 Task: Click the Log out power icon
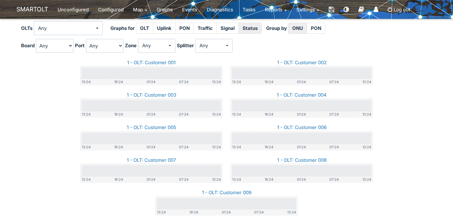(390, 10)
